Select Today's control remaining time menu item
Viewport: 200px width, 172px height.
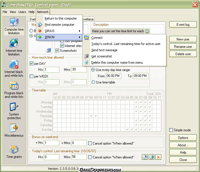pyautogui.click(x=125, y=44)
